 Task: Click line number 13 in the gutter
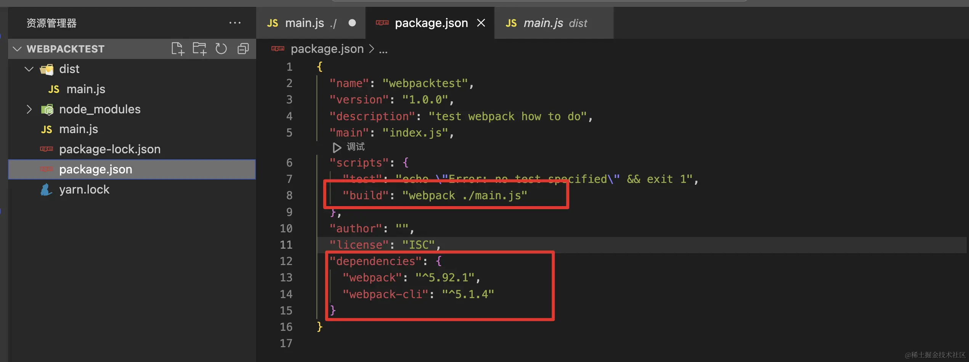click(x=286, y=278)
